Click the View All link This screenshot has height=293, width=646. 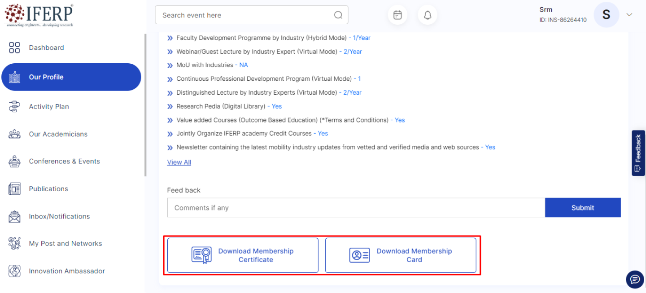coord(179,162)
